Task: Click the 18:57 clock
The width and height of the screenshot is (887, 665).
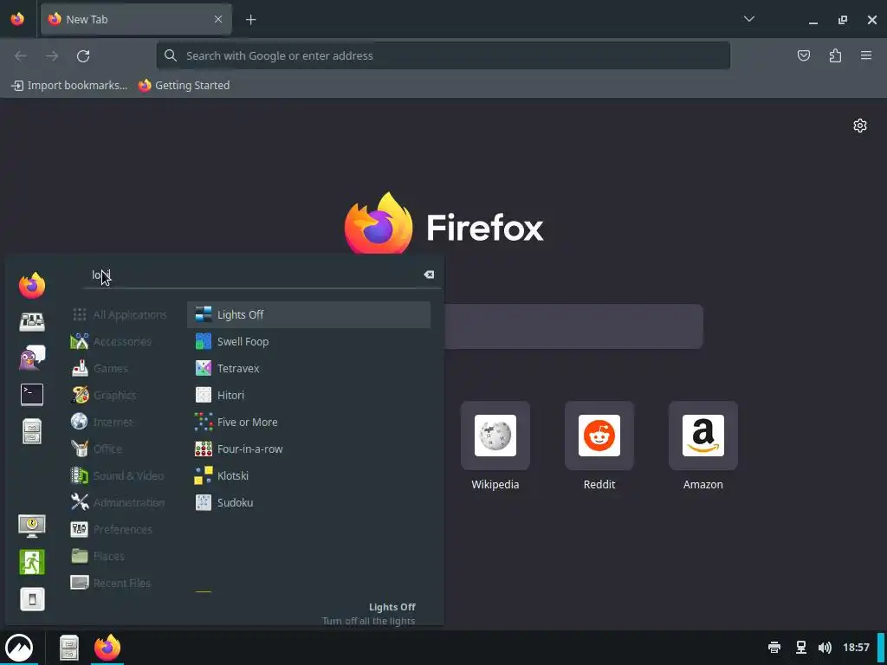Action: pyautogui.click(x=856, y=648)
